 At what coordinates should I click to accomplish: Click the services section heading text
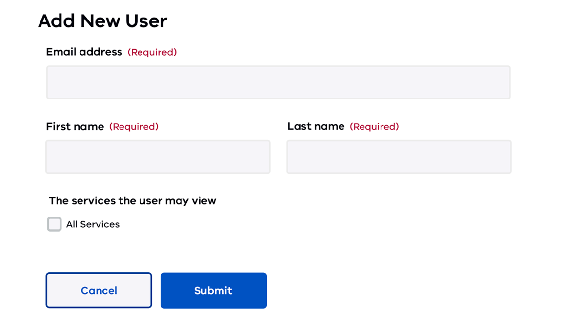coord(132,200)
